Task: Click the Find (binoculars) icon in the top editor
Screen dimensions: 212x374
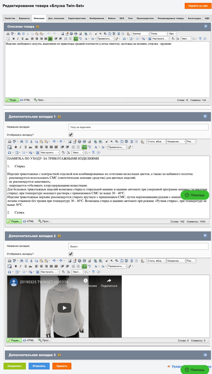Action: point(19,34)
